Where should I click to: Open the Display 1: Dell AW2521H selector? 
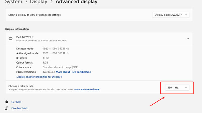point(171,15)
